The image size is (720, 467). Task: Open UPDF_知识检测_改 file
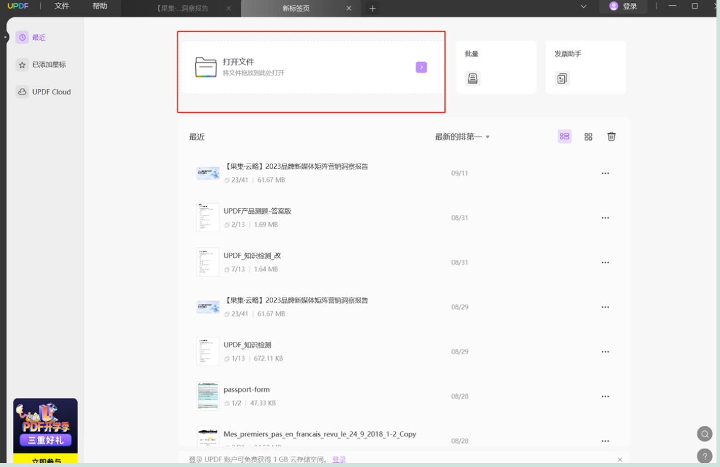tap(252, 256)
